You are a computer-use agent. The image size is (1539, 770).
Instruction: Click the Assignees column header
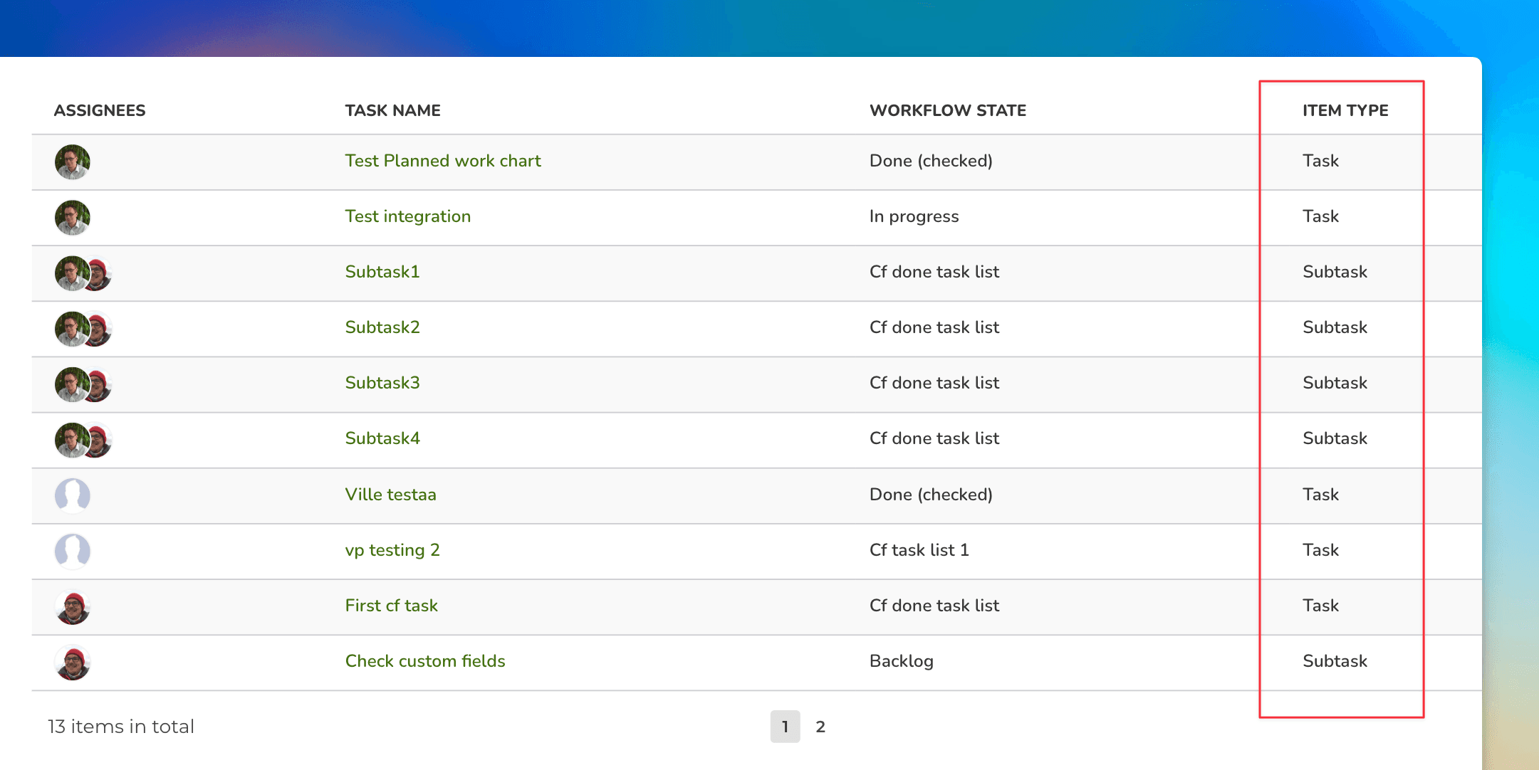point(100,110)
